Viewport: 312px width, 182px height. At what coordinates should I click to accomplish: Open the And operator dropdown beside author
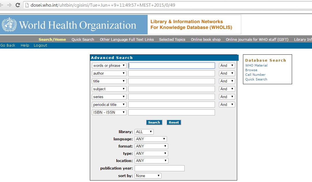tap(227, 73)
